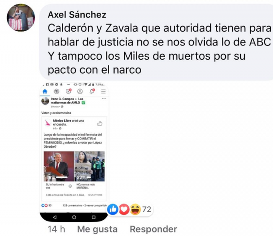Open the comment's like reaction icon

pyautogui.click(x=113, y=209)
